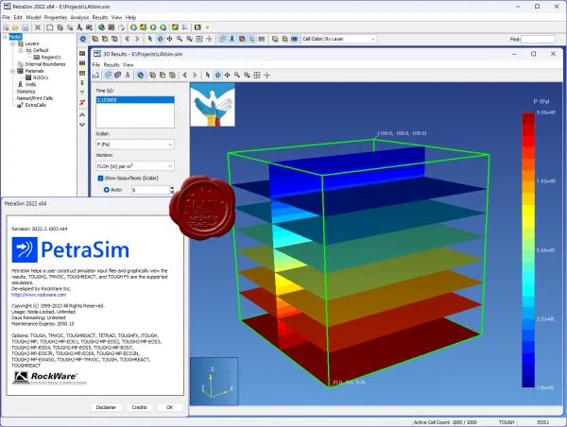Viewport: 567px width, 427px height.
Task: Click the Credits button
Action: pyautogui.click(x=140, y=407)
